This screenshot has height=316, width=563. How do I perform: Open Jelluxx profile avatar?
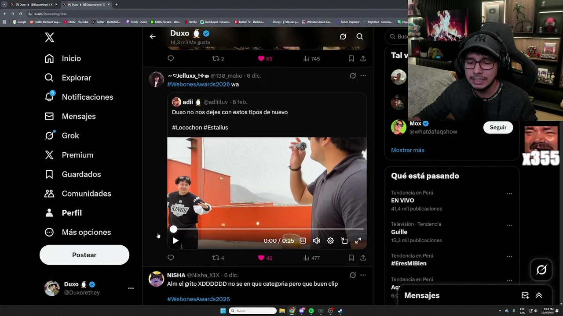[156, 79]
